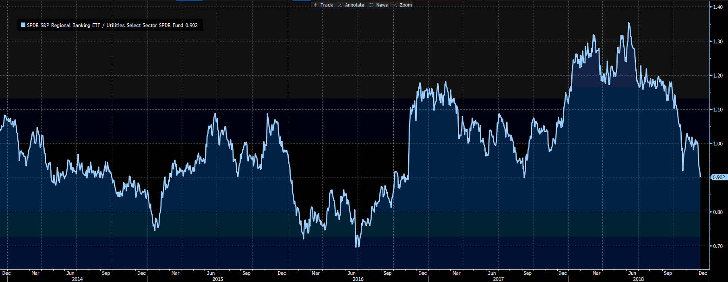The height and width of the screenshot is (282, 728).
Task: Select the 2014 year label on time axis
Action: [x=77, y=279]
